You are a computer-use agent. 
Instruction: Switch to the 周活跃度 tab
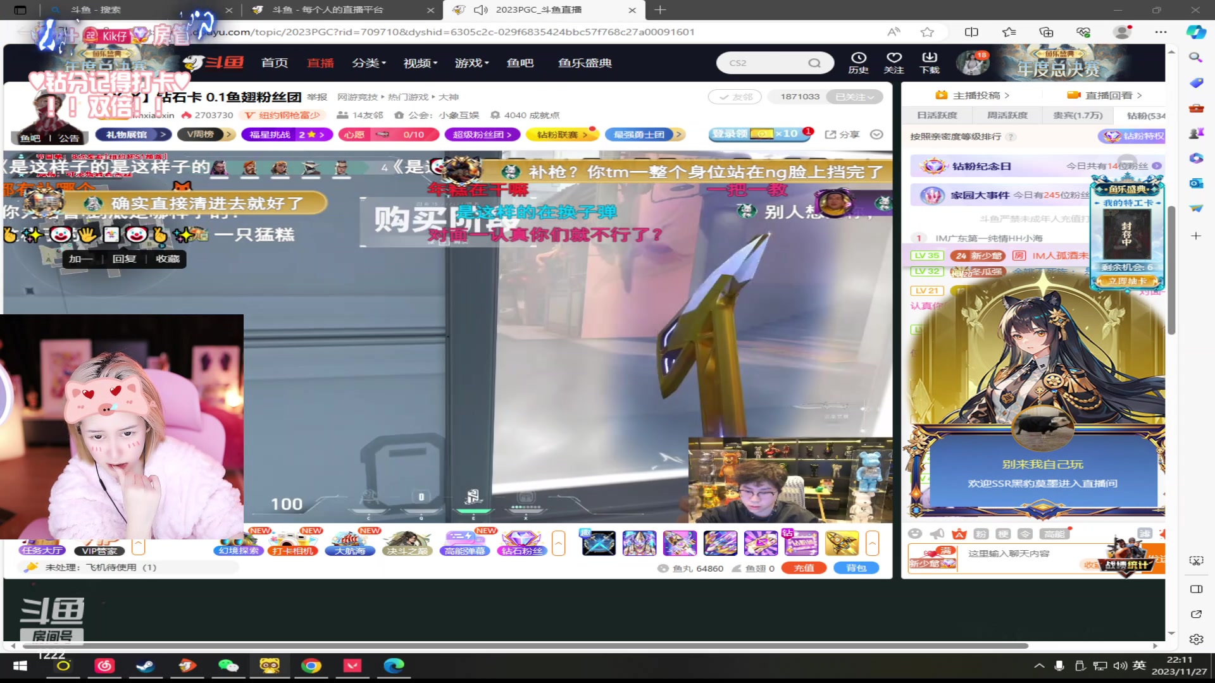[1007, 115]
